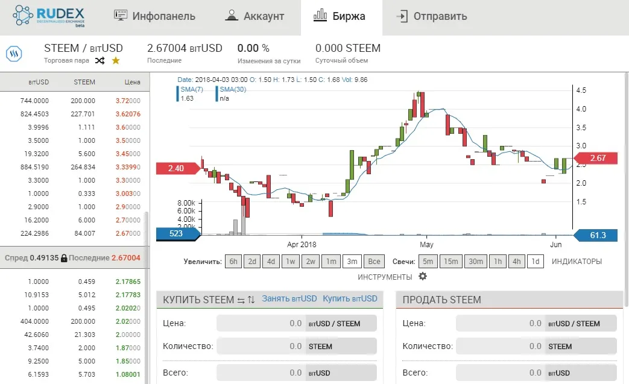Focus buy Цена input field
This screenshot has width=629, height=384.
click(261, 323)
